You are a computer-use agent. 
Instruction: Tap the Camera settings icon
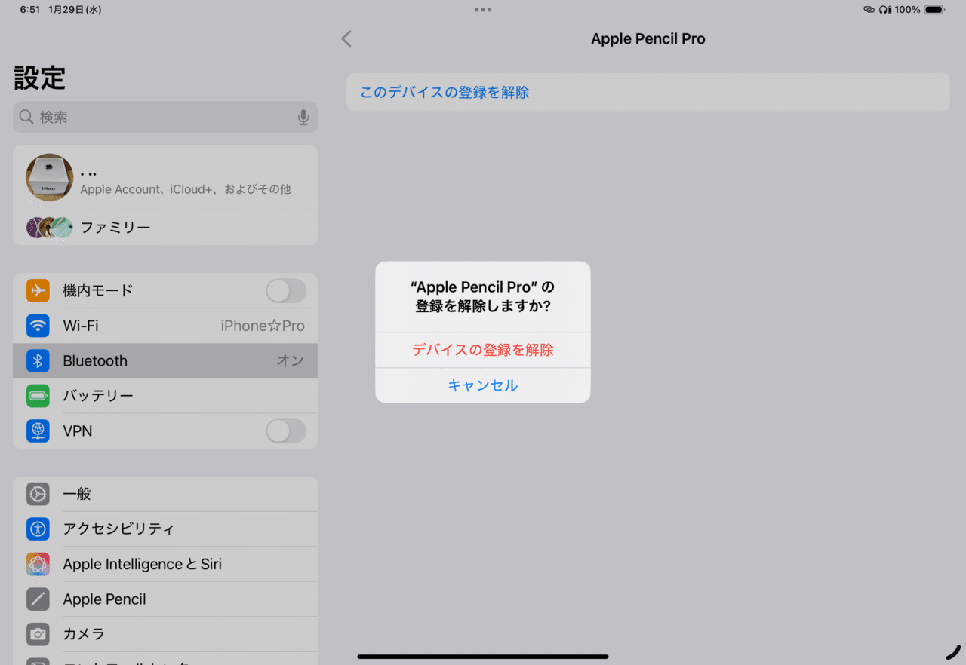[38, 634]
